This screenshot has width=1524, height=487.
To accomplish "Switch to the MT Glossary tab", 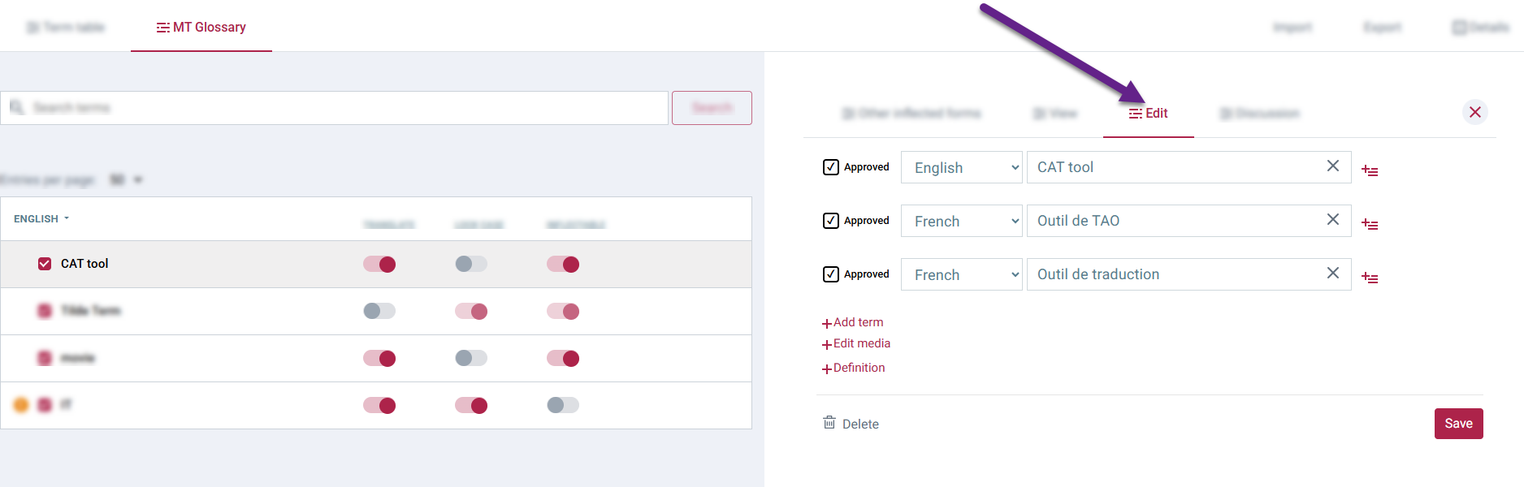I will [x=201, y=28].
